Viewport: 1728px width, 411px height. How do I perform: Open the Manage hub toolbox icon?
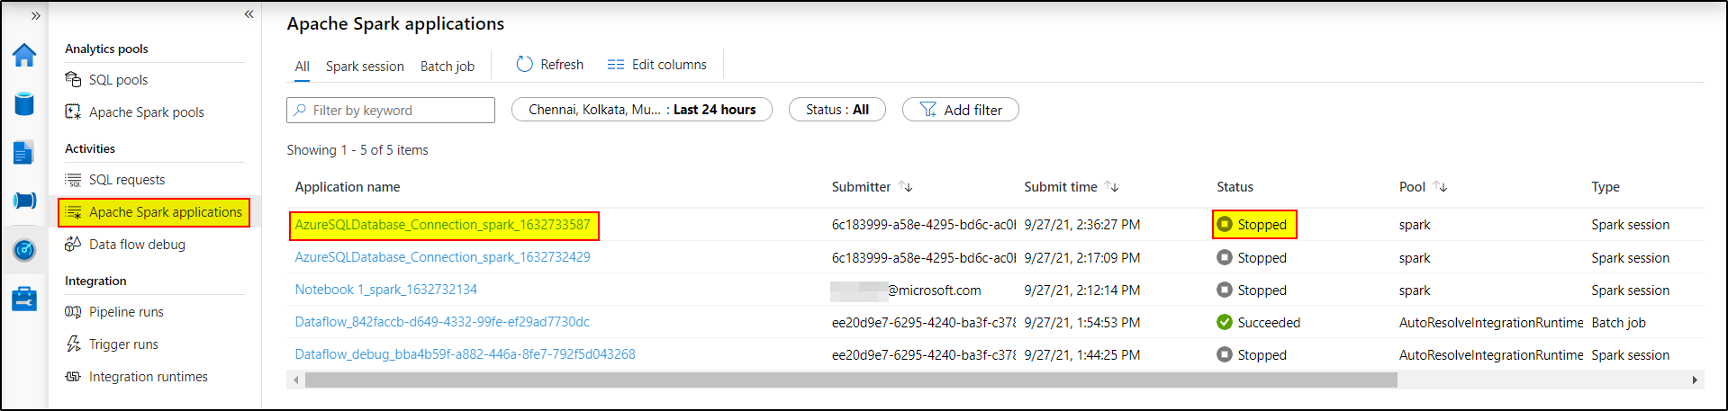click(x=24, y=299)
